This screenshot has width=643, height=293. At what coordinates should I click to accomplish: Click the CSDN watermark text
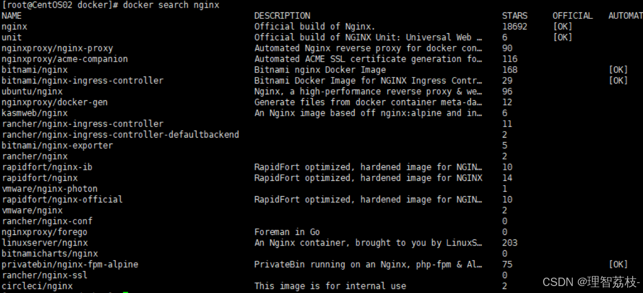click(591, 283)
